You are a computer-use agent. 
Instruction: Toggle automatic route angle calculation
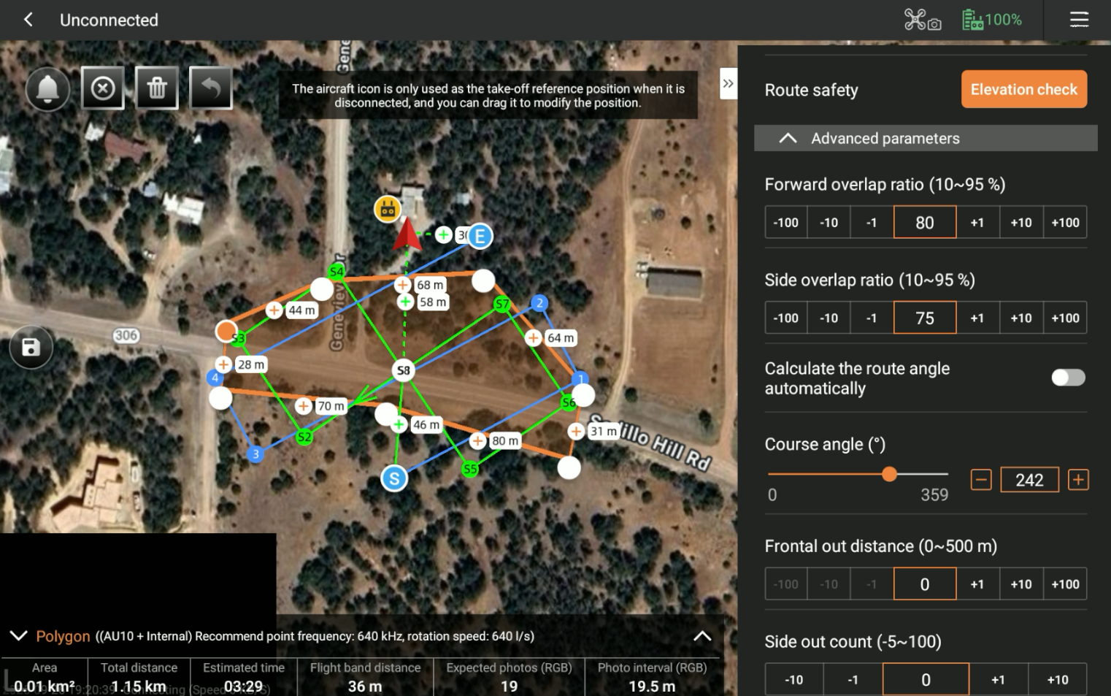point(1067,378)
